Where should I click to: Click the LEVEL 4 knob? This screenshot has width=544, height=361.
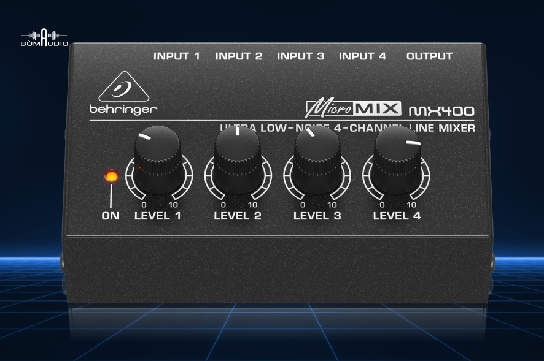(x=397, y=160)
